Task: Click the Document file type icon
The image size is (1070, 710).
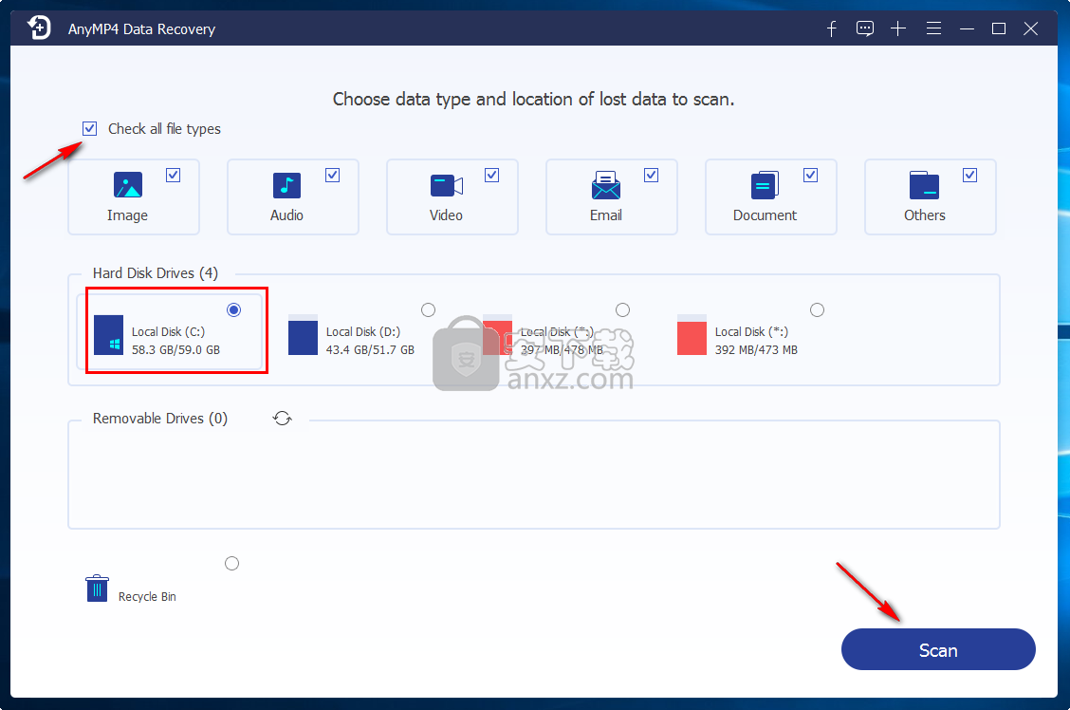Action: click(x=765, y=185)
